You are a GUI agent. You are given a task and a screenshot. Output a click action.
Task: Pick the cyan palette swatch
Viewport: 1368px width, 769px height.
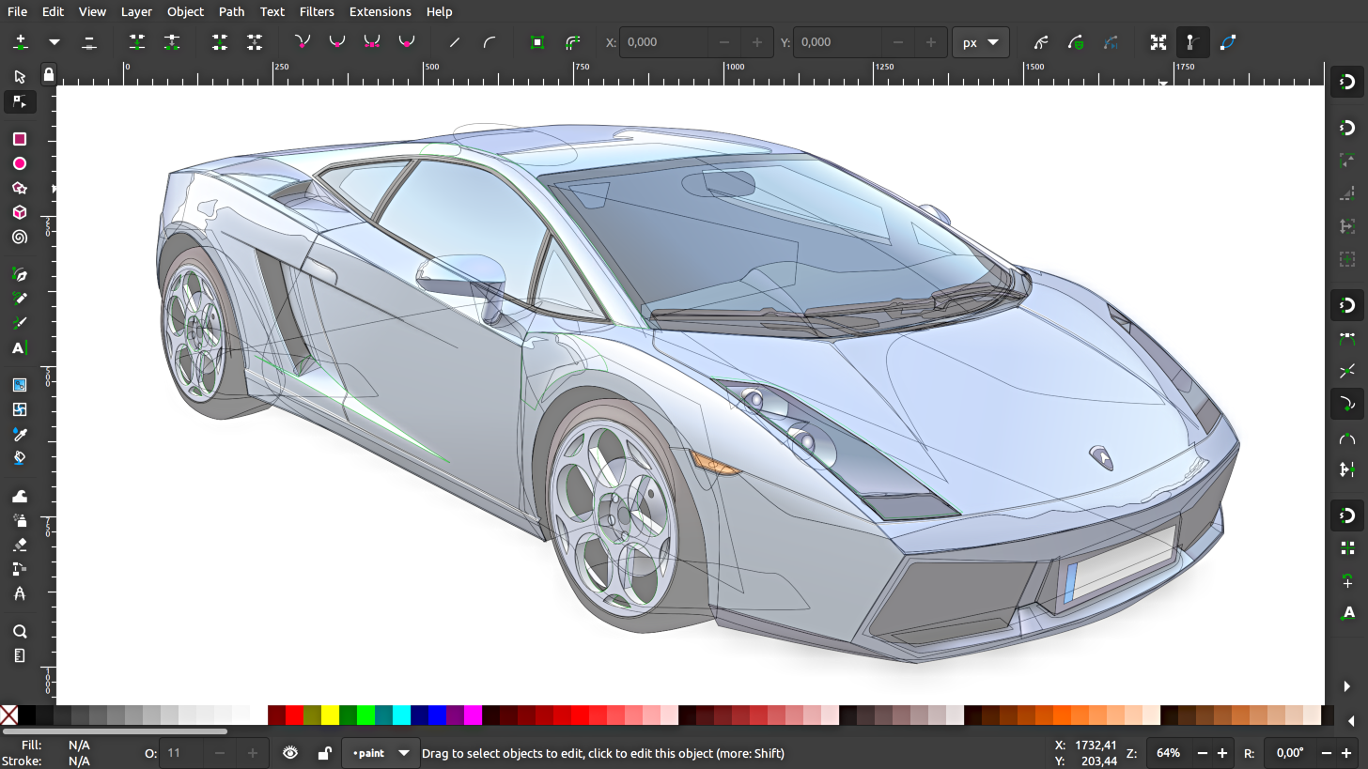401,715
